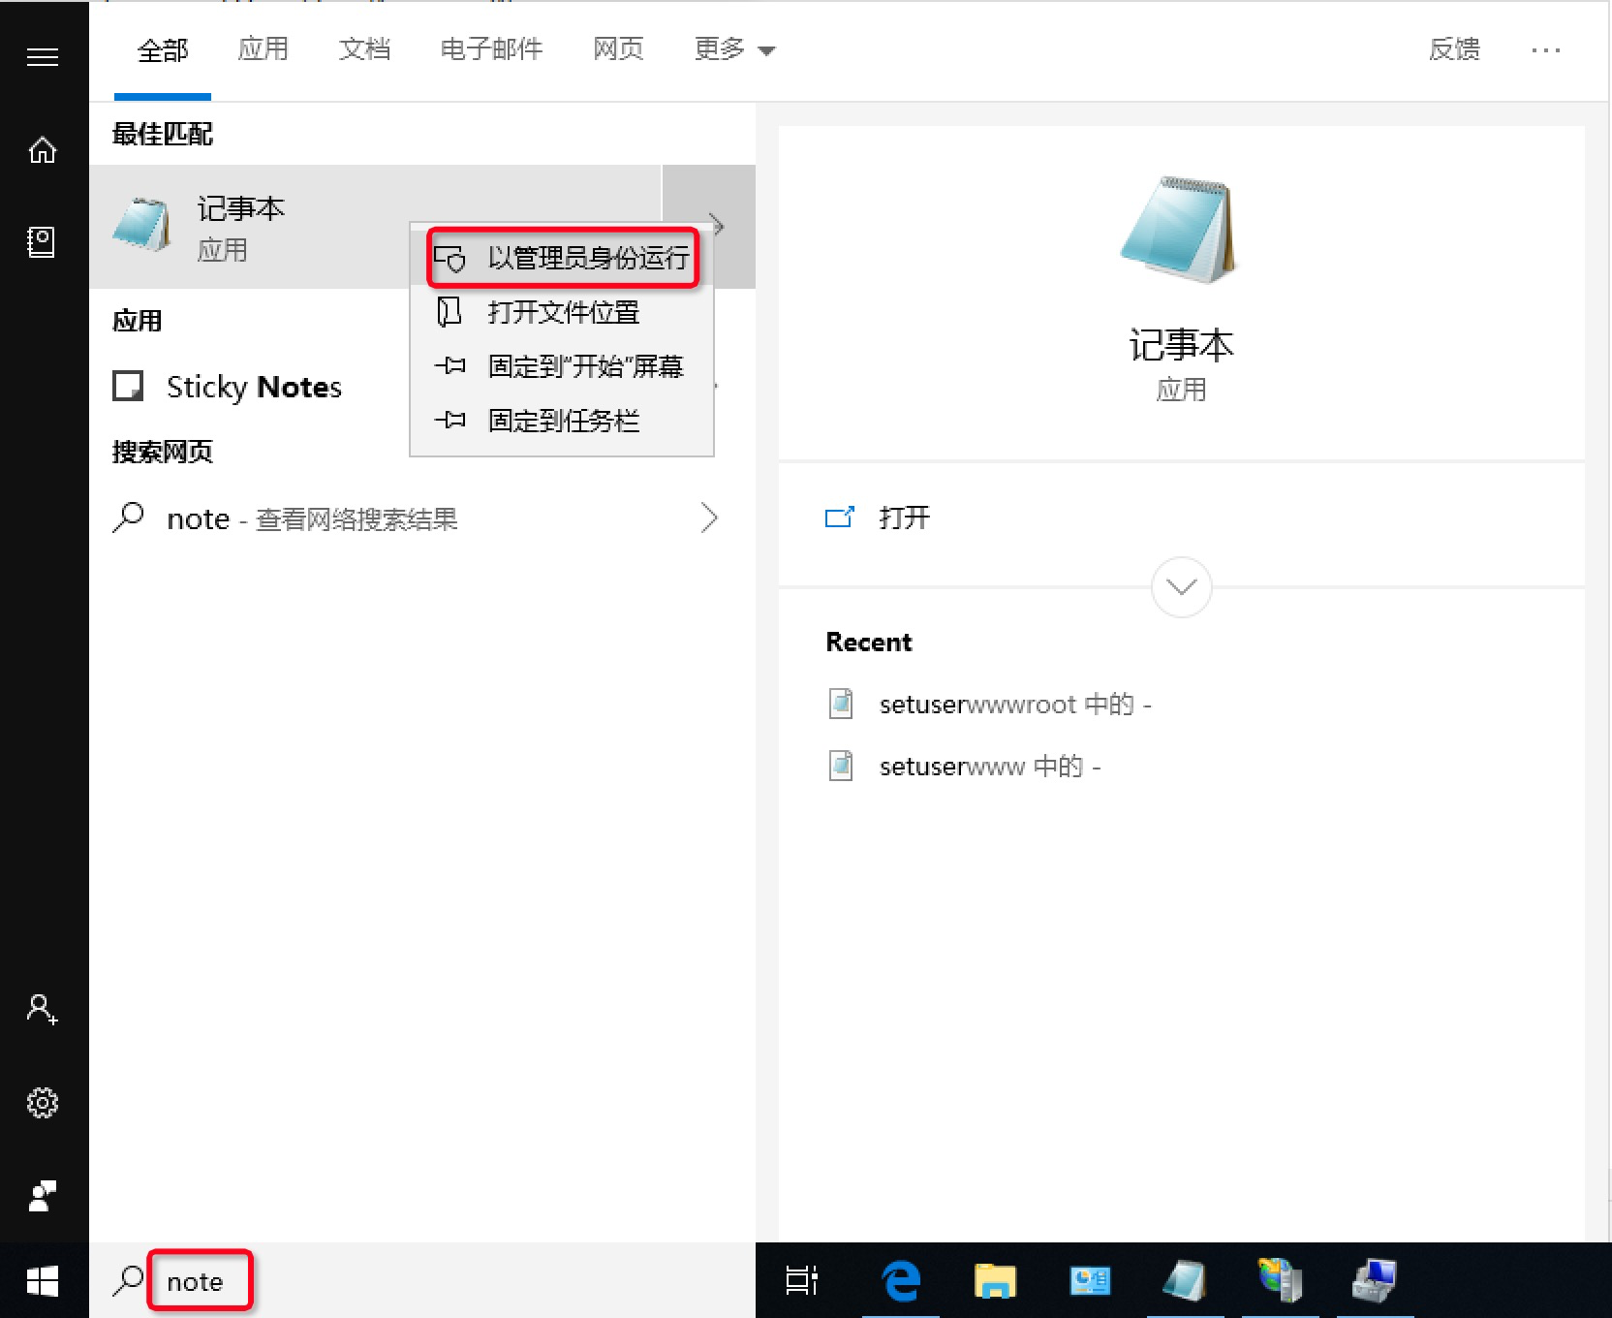Expand the arrow next to 记事本 result
Image resolution: width=1612 pixels, height=1318 pixels.
[717, 226]
